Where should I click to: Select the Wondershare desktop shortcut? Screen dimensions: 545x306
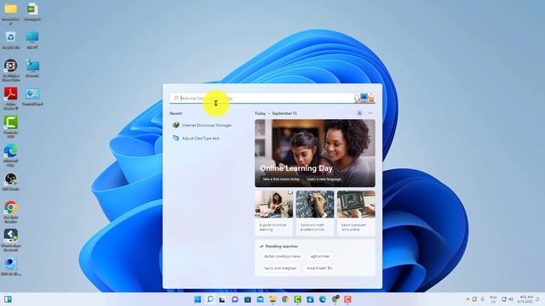pos(10,240)
